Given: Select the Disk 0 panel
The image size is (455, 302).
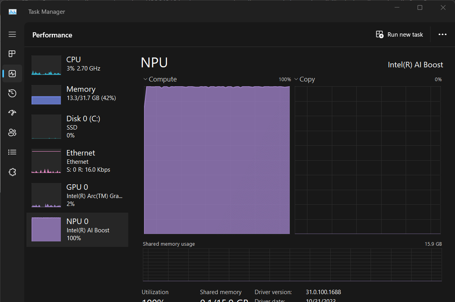Looking at the screenshot, I should (77, 126).
